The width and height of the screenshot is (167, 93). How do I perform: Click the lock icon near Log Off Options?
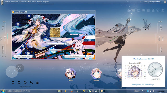tap(37, 82)
